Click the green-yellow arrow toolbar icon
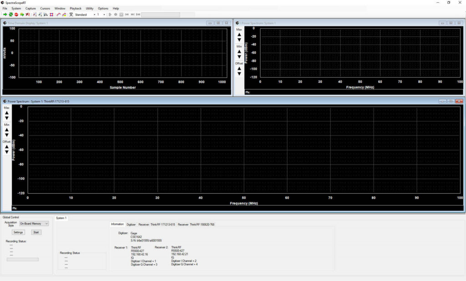The height and width of the screenshot is (281, 466). click(22, 15)
